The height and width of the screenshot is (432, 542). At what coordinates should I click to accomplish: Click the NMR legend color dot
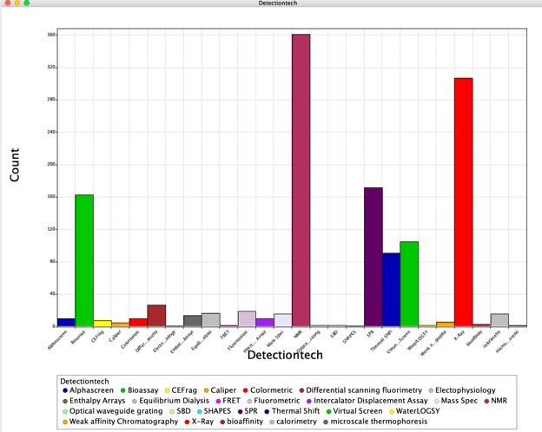point(486,401)
